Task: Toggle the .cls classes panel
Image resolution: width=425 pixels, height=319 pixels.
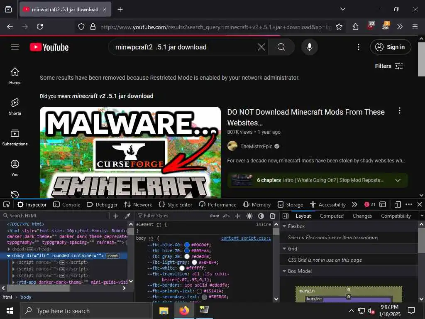Action: point(226,216)
